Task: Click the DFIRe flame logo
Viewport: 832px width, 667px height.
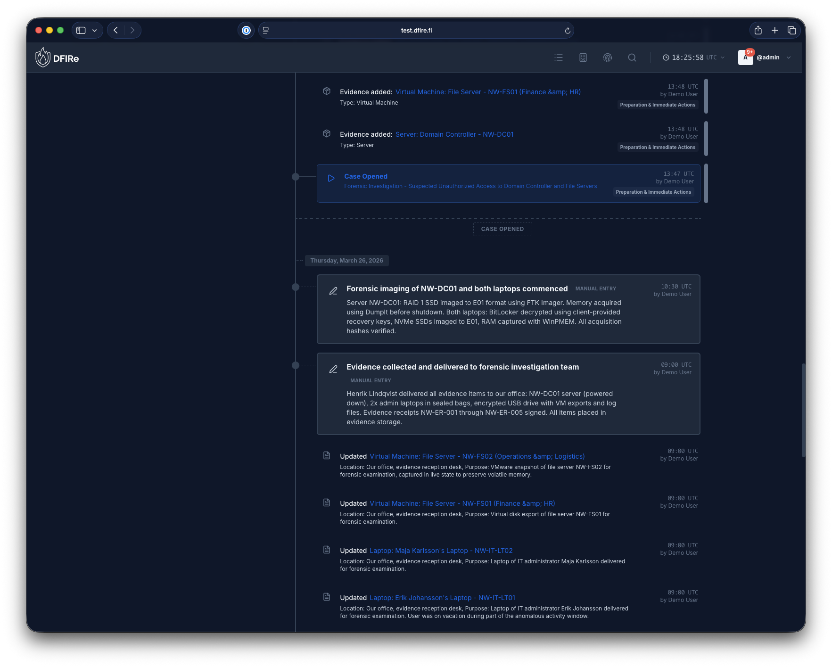Action: (x=43, y=58)
